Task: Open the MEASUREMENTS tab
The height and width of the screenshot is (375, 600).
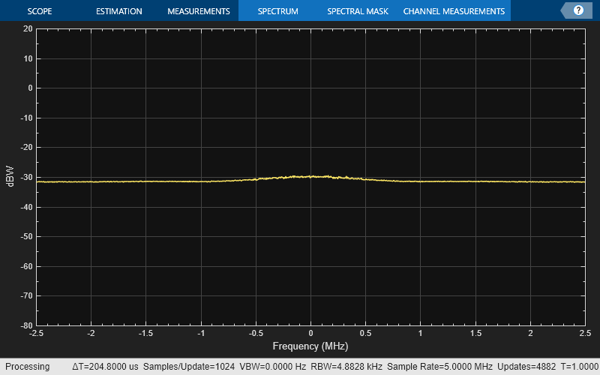Action: [199, 11]
